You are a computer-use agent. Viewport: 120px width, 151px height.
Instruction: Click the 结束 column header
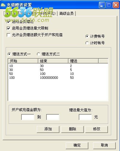[x=53, y=61]
